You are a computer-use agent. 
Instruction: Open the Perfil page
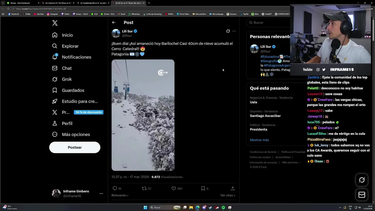point(62,123)
